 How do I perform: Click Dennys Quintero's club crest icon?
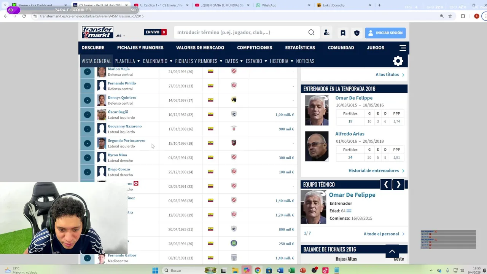point(234,100)
